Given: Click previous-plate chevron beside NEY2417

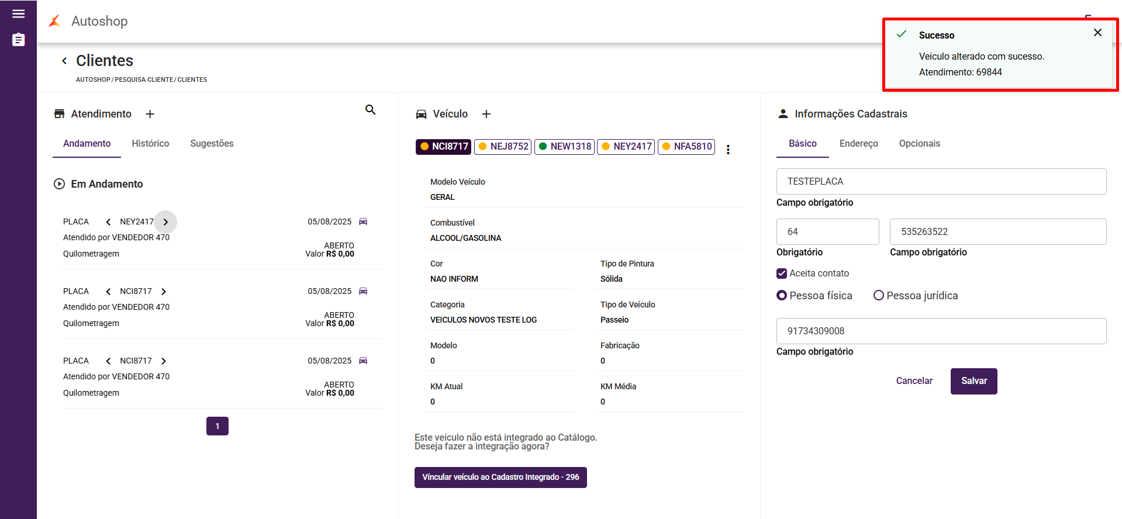Looking at the screenshot, I should pos(108,222).
